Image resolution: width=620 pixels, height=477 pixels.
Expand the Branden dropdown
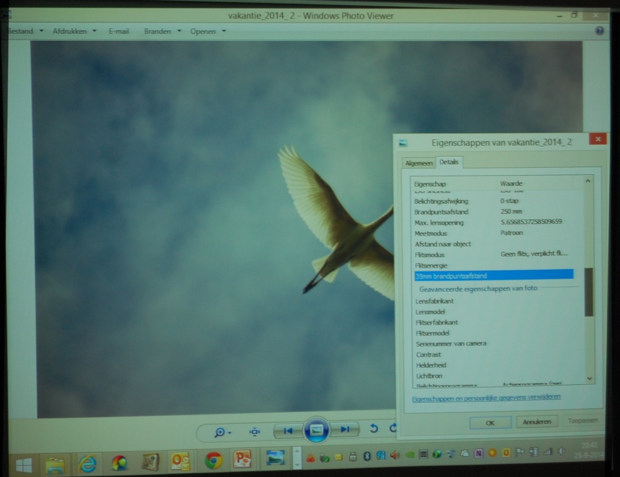[162, 31]
